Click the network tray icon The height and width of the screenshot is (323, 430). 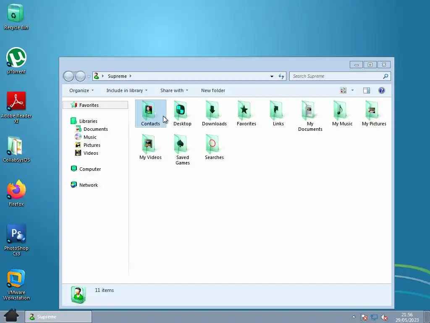coord(374,317)
